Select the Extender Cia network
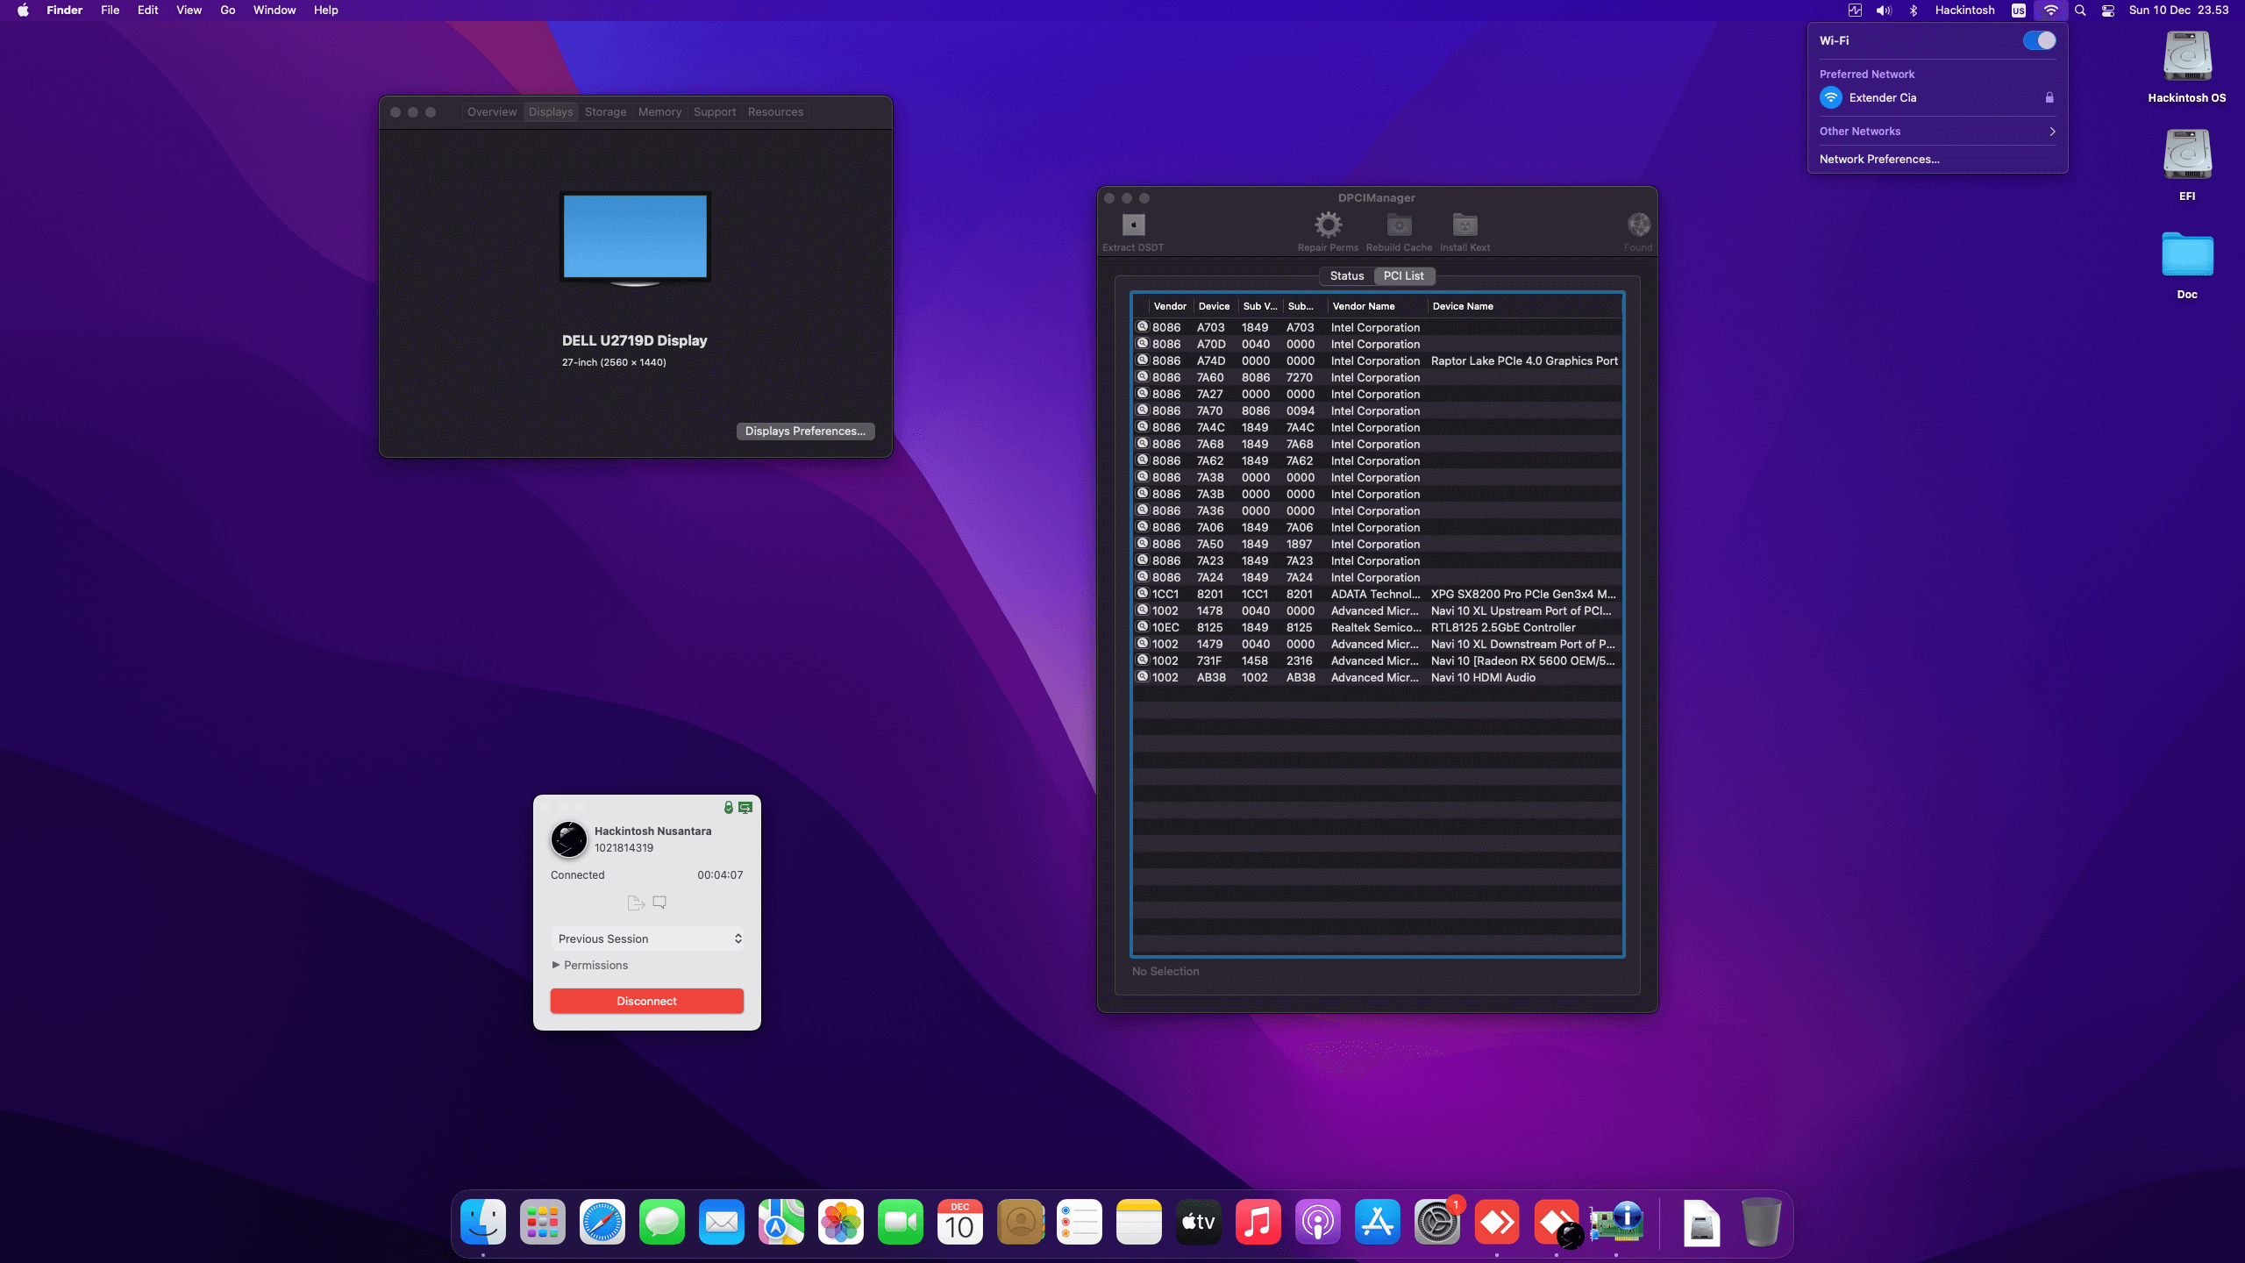 click(1937, 97)
